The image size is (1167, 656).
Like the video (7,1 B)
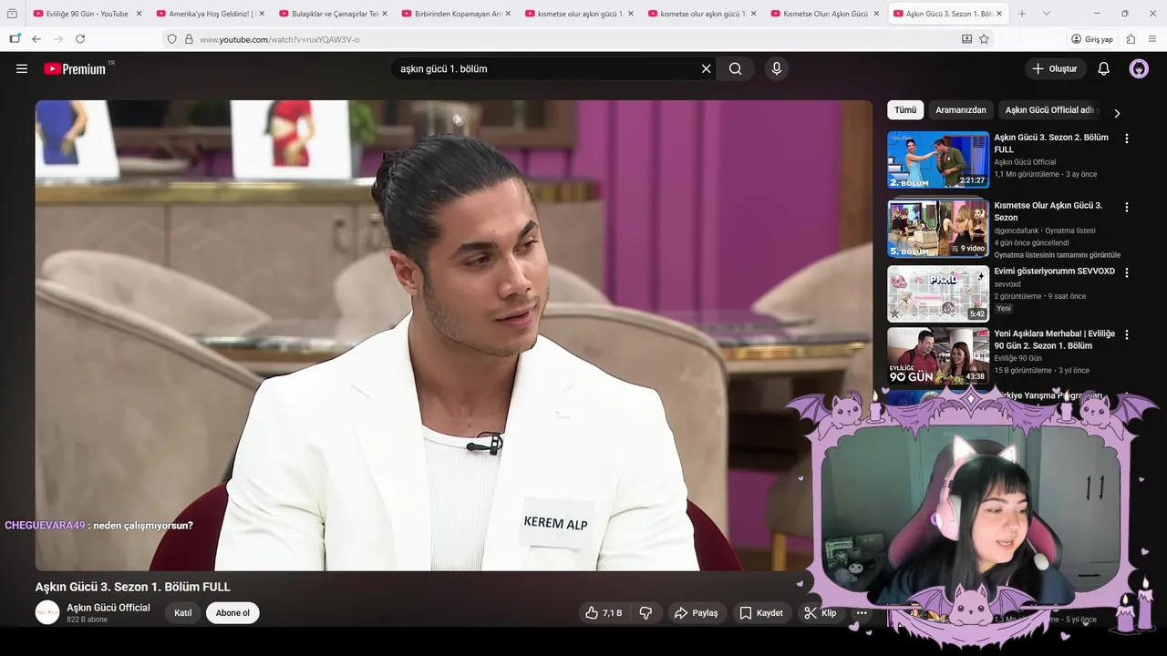(x=604, y=613)
